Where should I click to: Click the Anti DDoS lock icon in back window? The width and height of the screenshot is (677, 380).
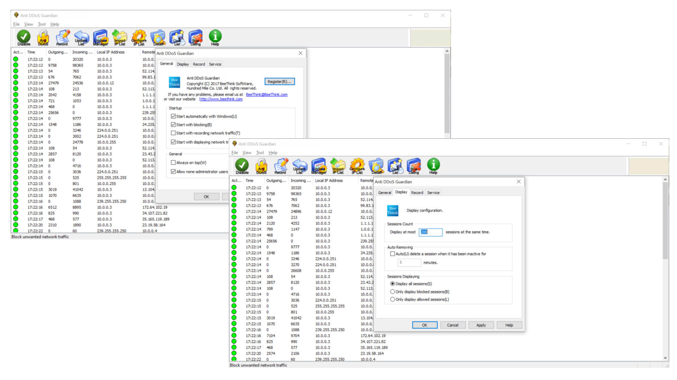coord(43,37)
